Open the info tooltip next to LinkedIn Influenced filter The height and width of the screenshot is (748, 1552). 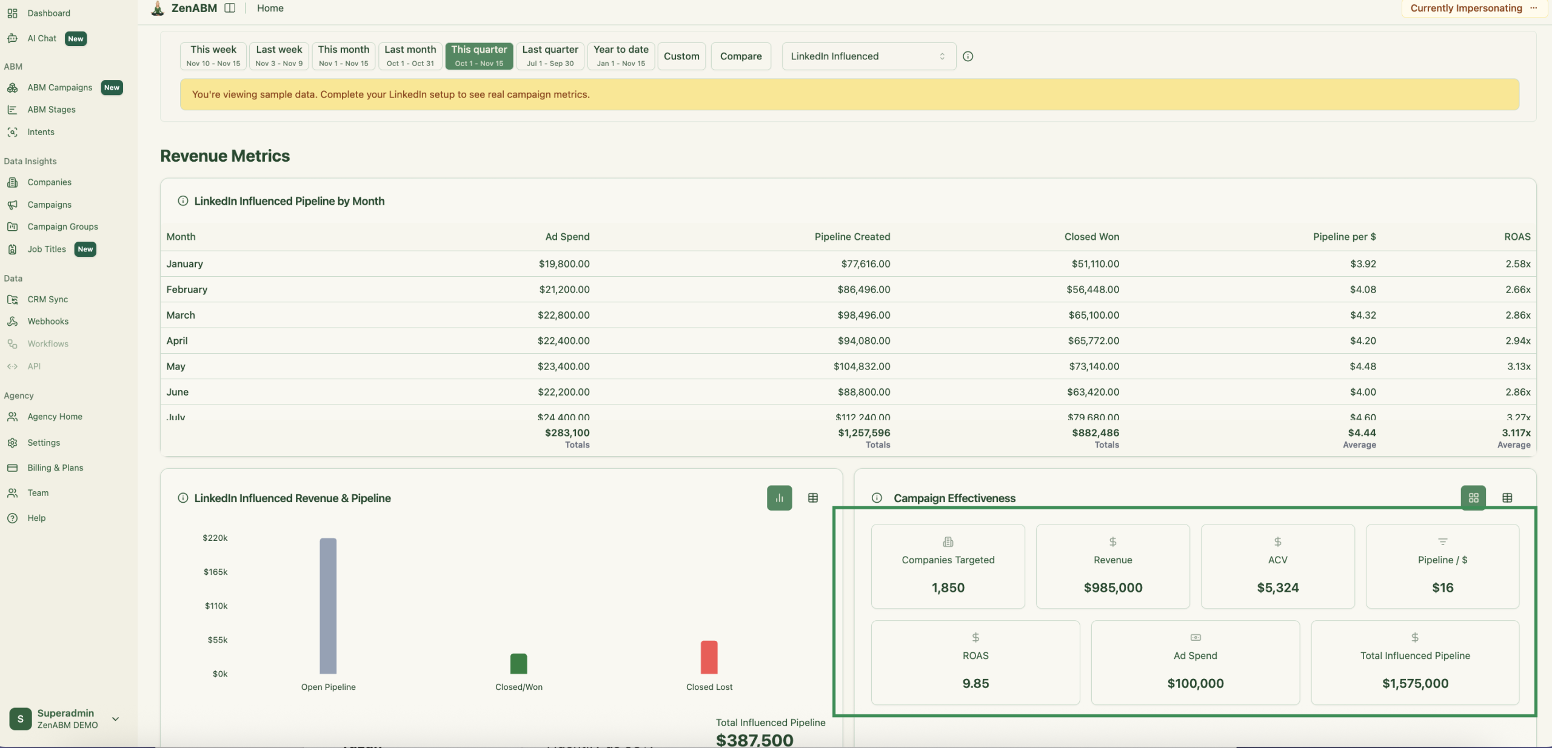coord(967,56)
